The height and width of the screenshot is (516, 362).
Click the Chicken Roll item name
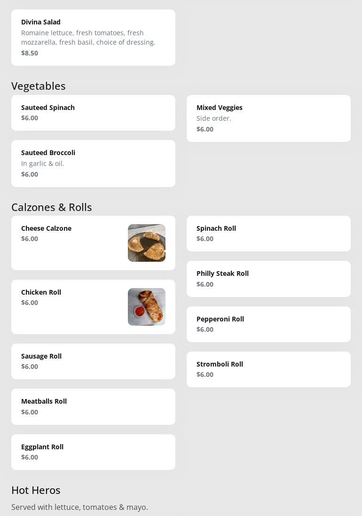[x=41, y=292]
